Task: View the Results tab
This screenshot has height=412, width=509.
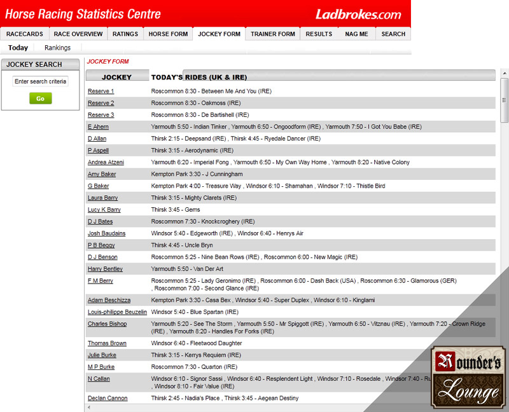Action: [319, 34]
